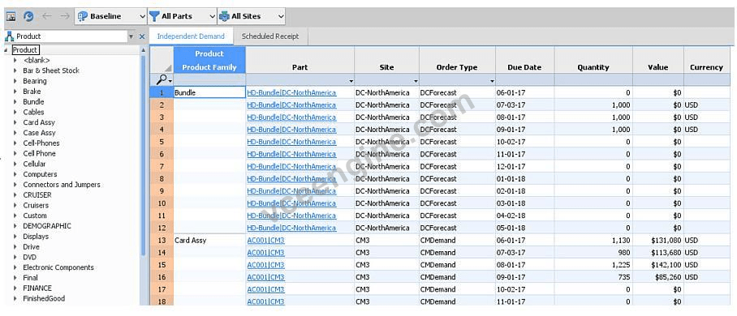Image resolution: width=737 pixels, height=316 pixels.
Task: Click the magnifier search icon in filter row
Action: pyautogui.click(x=162, y=80)
